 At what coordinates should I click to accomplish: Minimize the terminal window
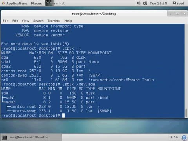tap(170, 14)
